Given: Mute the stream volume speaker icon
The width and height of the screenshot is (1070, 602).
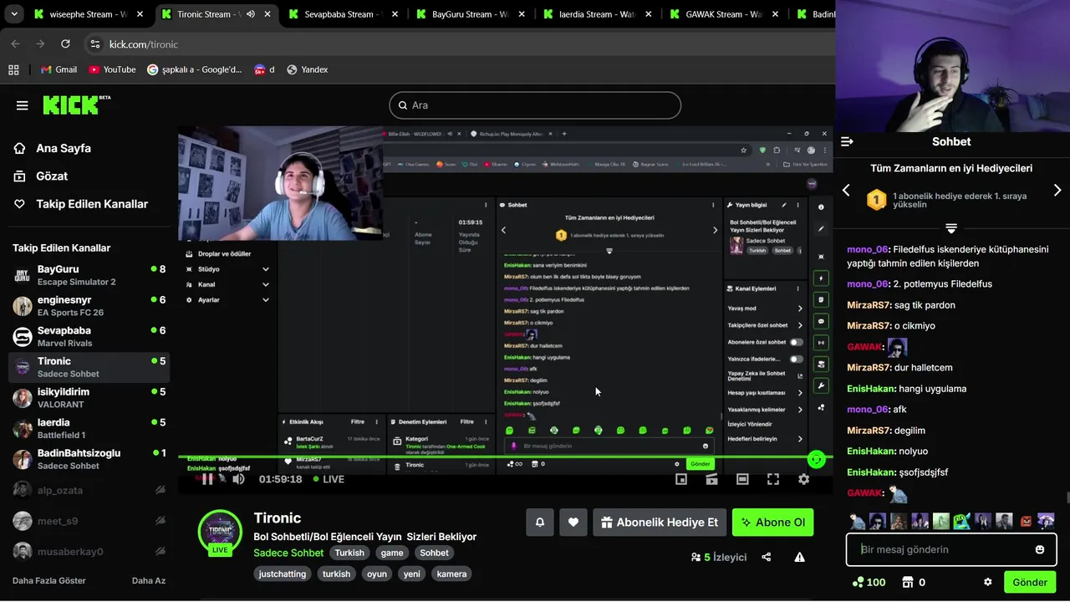Looking at the screenshot, I should point(238,479).
